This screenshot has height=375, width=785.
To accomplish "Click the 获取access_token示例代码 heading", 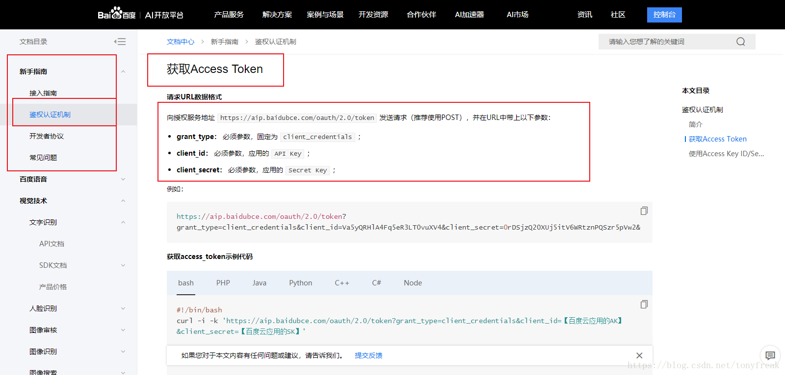I will tap(209, 257).
